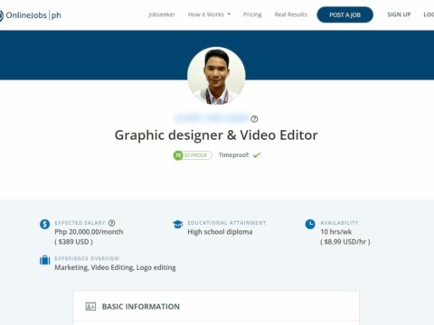Click the blurred jobseeker name
Screen dimensions: 434x325
click(x=212, y=118)
